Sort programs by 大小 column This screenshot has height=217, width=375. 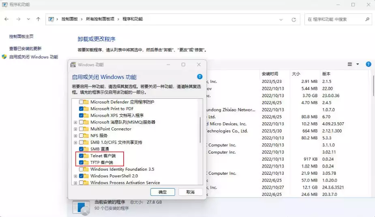coord(305,74)
